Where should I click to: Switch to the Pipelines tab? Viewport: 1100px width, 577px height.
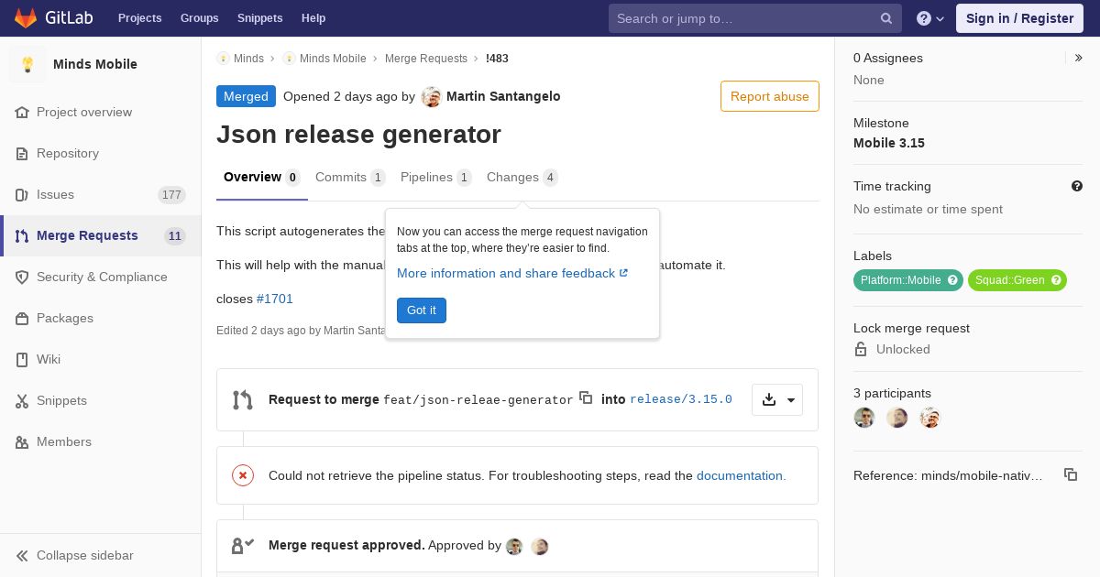436,178
